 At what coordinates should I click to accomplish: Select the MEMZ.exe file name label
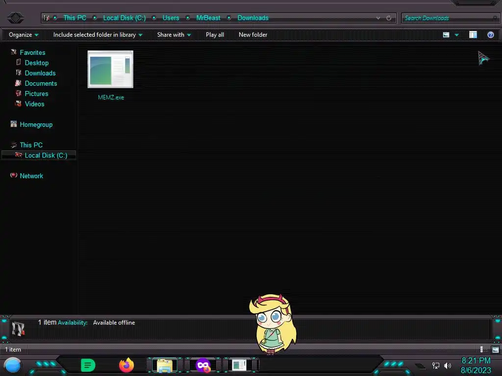(111, 97)
